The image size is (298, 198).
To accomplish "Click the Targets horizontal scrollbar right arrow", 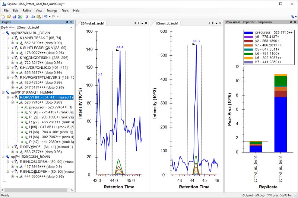I will (x=72, y=190).
